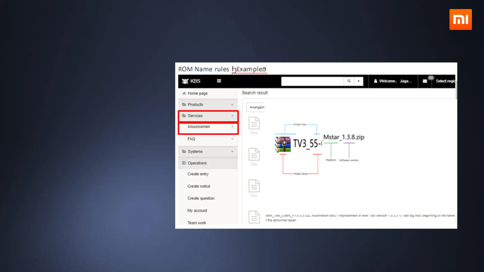Open the second Doc file icon
484x272 pixels.
point(254,155)
